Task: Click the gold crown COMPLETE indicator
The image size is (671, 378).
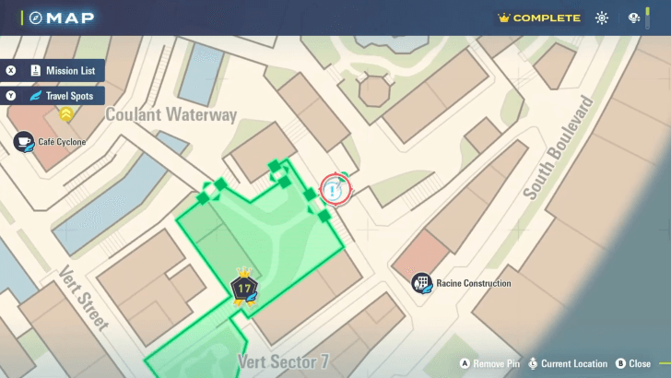Action: 539,18
